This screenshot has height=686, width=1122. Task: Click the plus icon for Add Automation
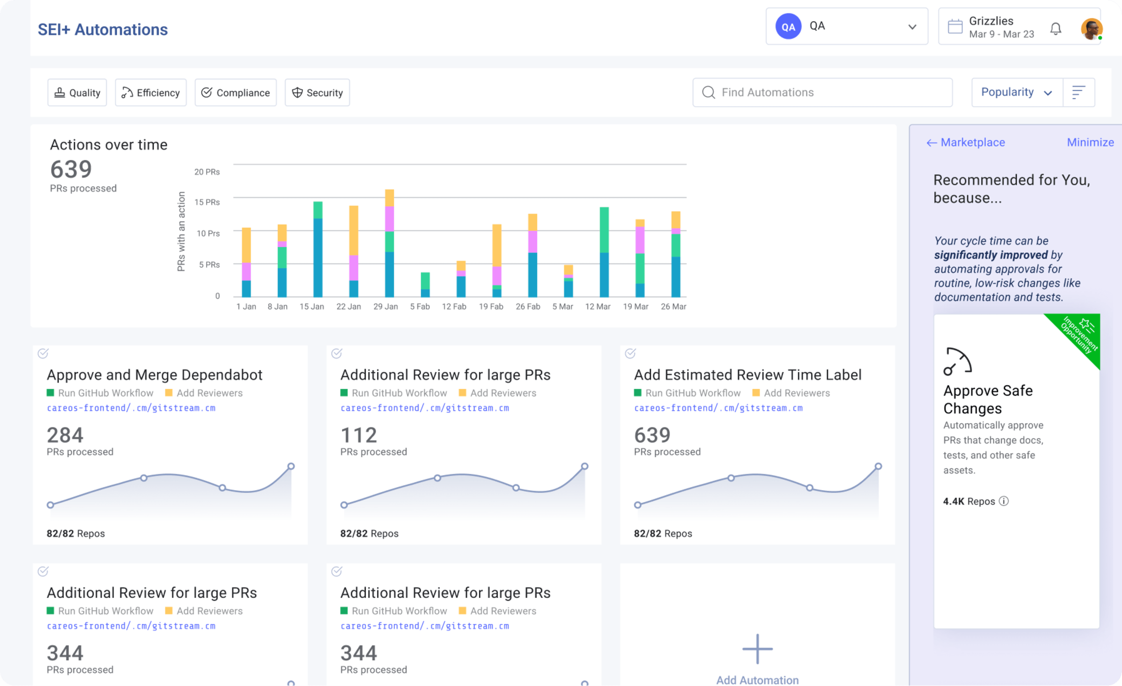[757, 649]
